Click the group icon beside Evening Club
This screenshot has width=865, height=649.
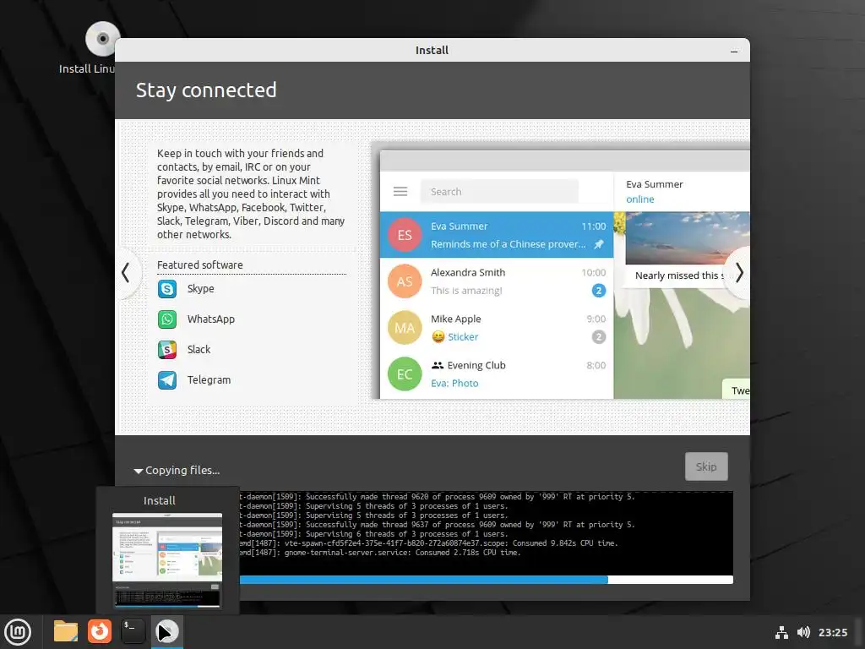click(x=438, y=365)
